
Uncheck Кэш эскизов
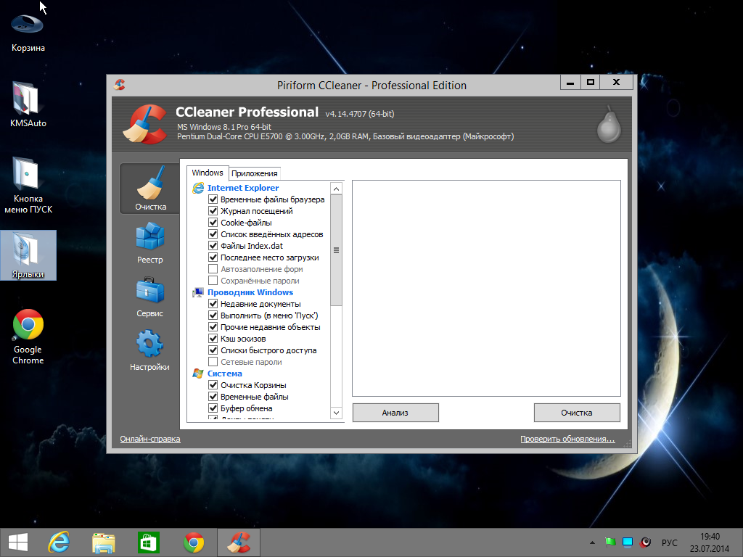click(x=213, y=339)
